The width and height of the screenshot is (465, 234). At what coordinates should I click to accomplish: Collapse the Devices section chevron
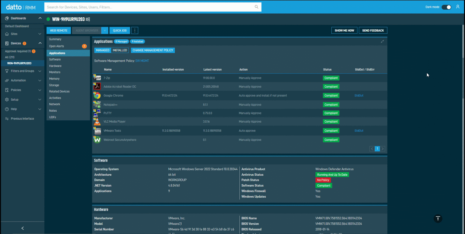coord(40,43)
